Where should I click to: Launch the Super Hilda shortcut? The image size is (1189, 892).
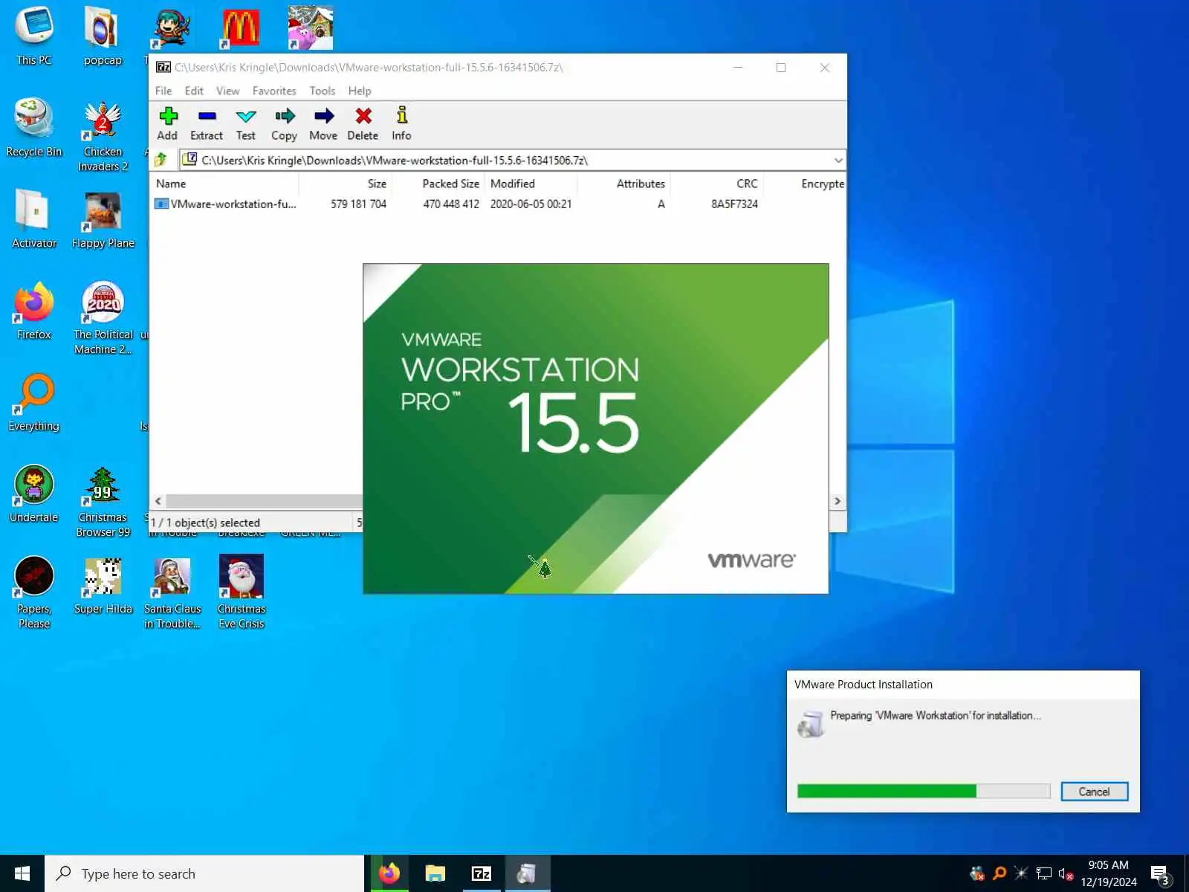click(x=103, y=585)
